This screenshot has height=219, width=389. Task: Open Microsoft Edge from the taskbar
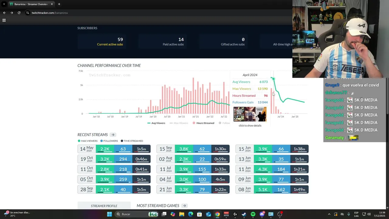[x=191, y=214]
